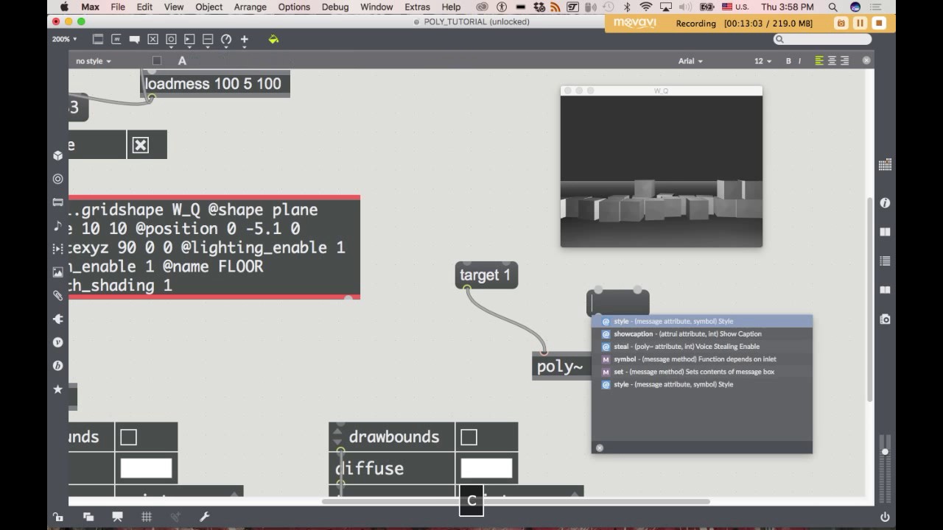Image resolution: width=943 pixels, height=530 pixels.
Task: Open the Objects browser cube icon in left sidebar
Action: (58, 155)
